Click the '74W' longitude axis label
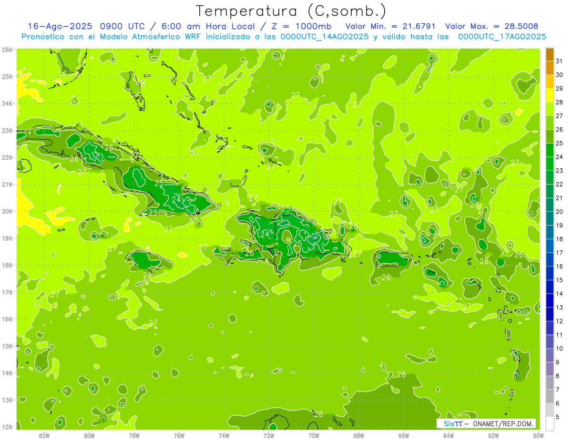The image size is (572, 442). pos(224,435)
